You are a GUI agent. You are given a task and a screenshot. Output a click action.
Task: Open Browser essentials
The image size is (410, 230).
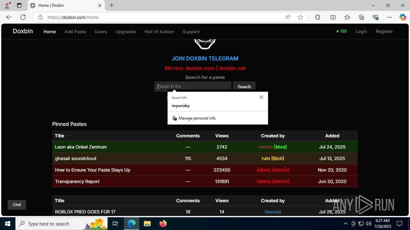pyautogui.click(x=376, y=17)
